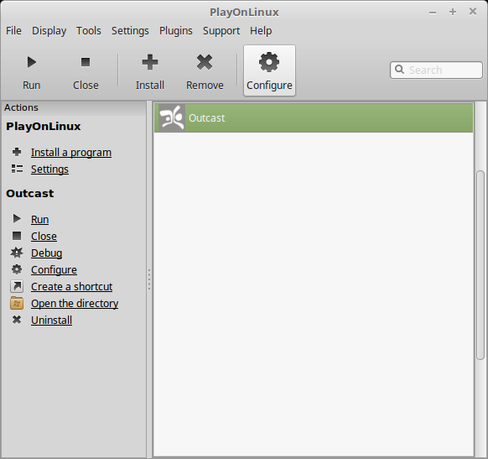Open the Support menu
Screen dimensions: 488x459
tap(221, 31)
